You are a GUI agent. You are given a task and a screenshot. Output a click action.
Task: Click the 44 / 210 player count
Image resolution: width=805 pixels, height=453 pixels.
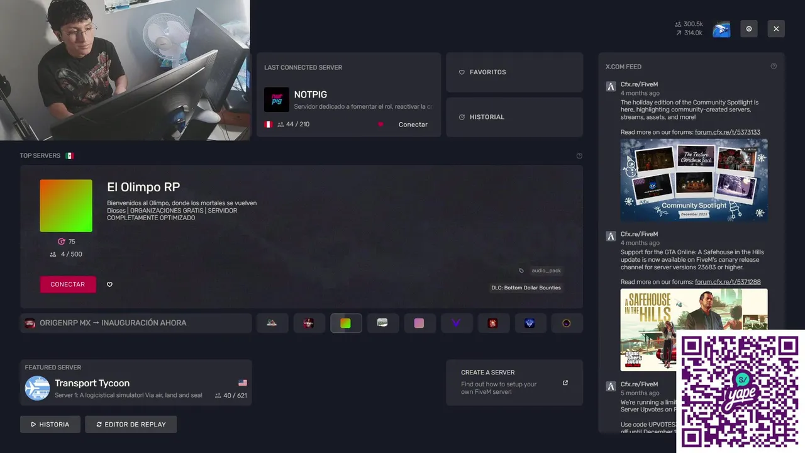[x=293, y=125]
